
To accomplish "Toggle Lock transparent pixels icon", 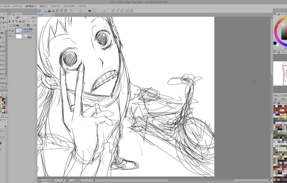I will point(24,21).
